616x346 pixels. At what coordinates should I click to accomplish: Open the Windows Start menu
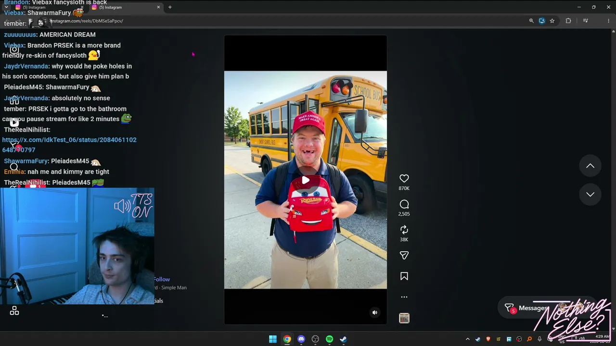tap(273, 339)
